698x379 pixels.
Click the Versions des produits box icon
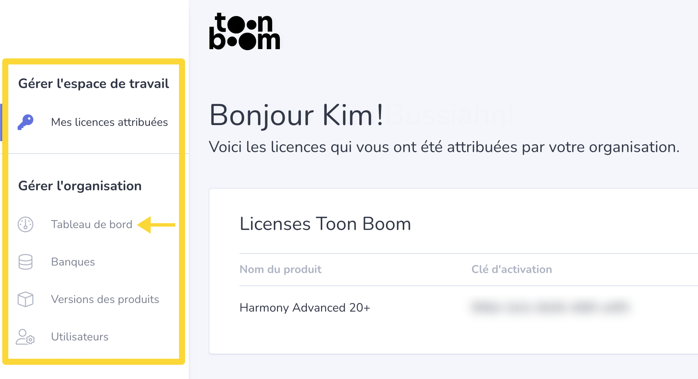point(25,299)
